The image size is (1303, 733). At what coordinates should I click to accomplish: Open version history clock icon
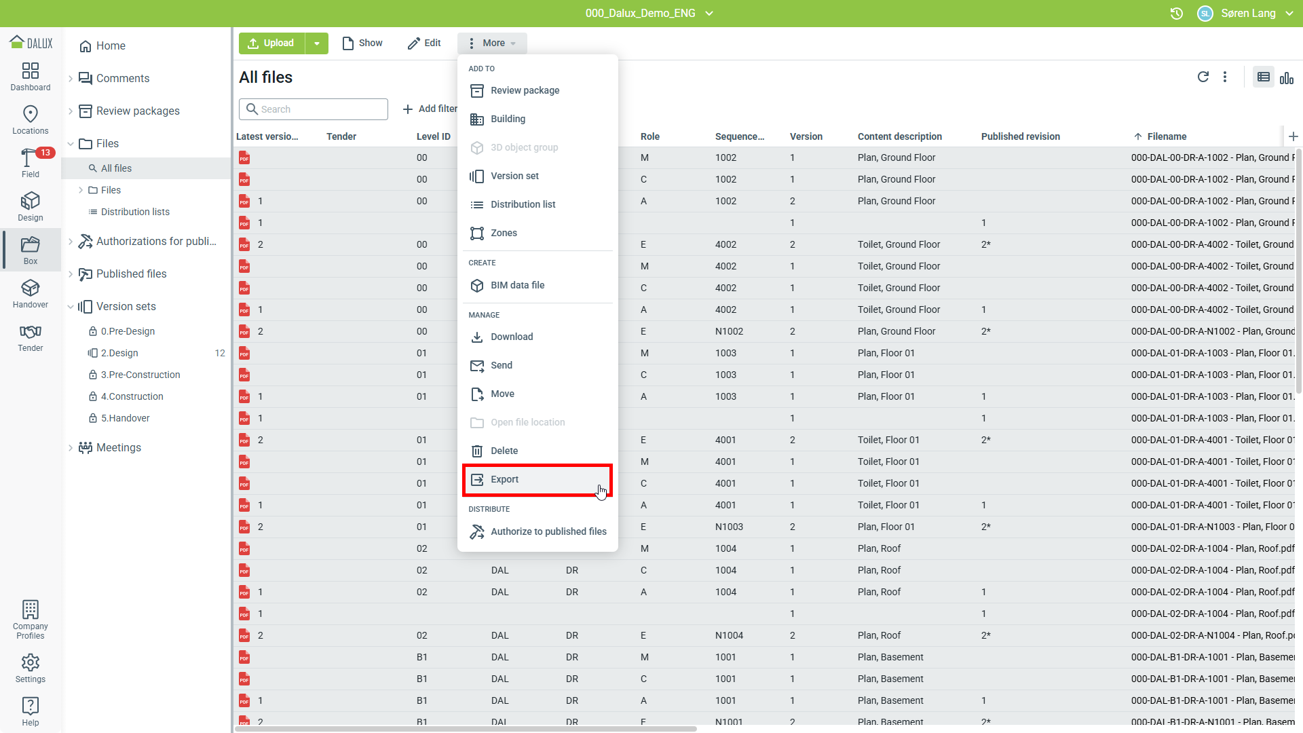pos(1177,13)
